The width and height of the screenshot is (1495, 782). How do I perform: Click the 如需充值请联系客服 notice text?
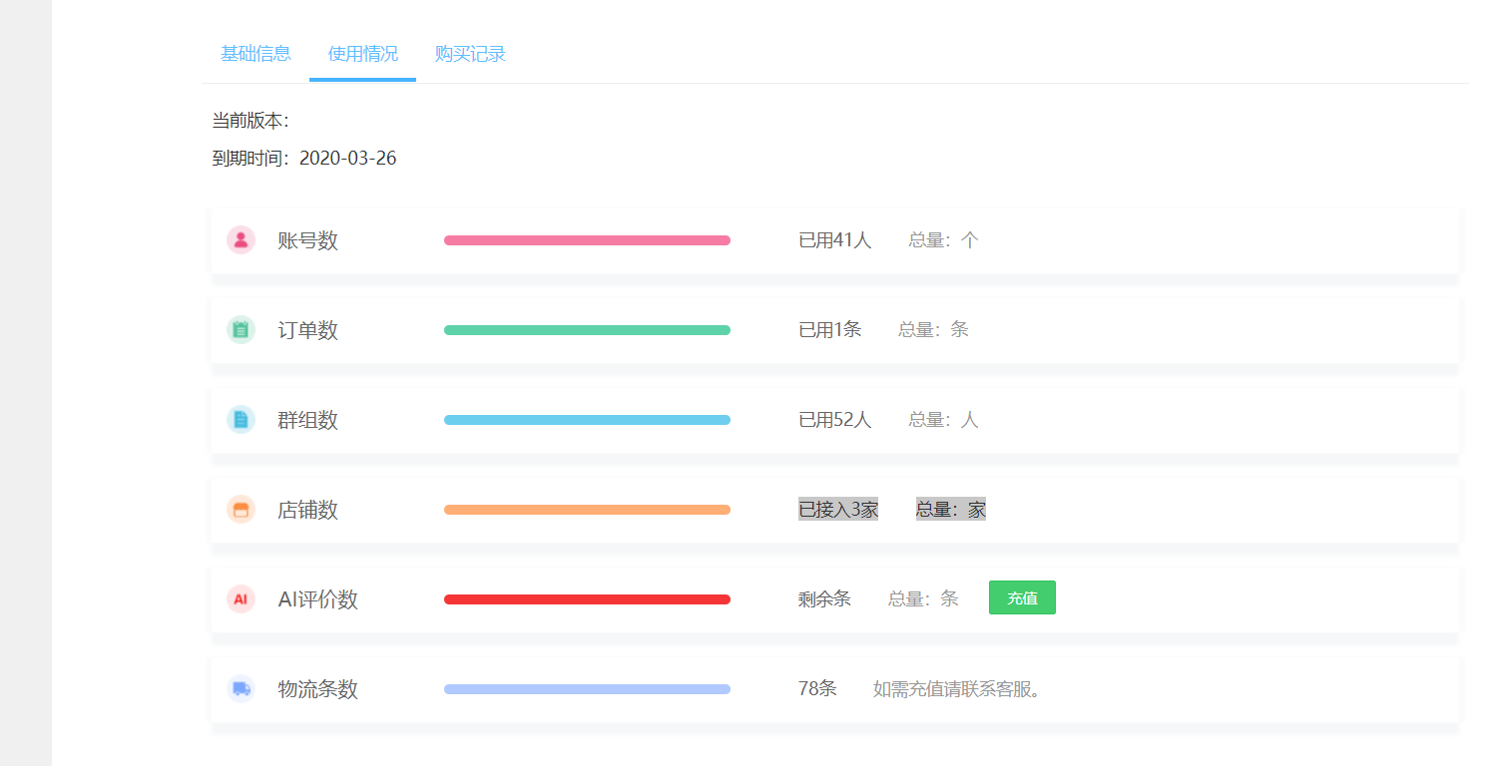[x=958, y=689]
